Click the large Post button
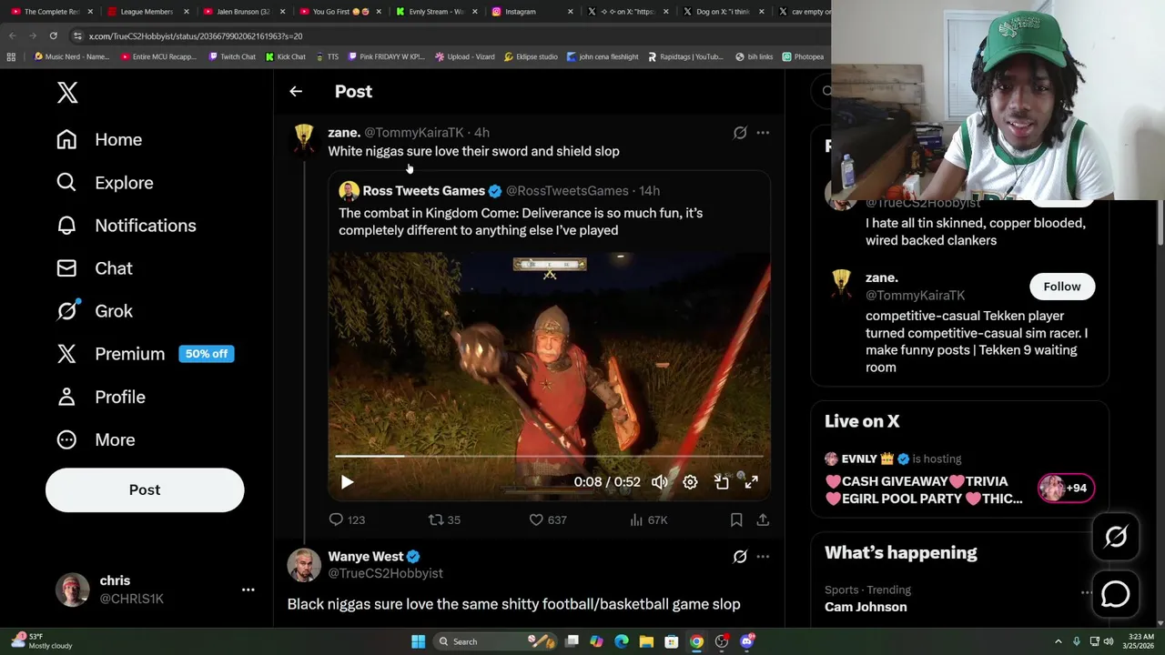The height and width of the screenshot is (655, 1165). tap(145, 489)
